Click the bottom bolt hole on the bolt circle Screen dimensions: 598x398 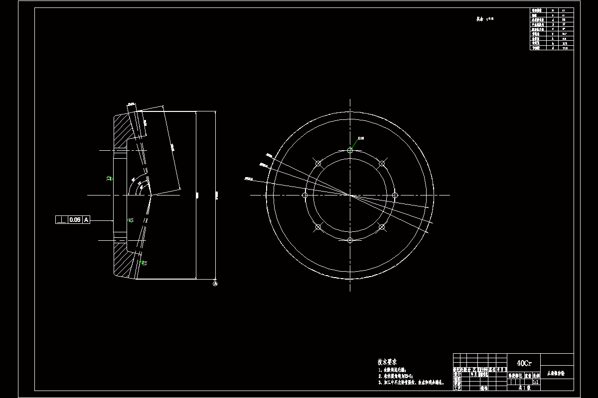coord(350,240)
